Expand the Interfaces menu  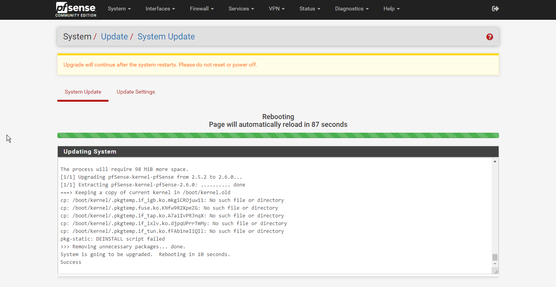(x=160, y=9)
